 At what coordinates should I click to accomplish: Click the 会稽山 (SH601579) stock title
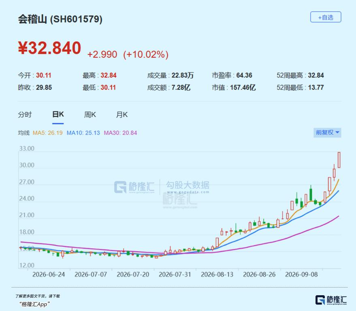[60, 19]
